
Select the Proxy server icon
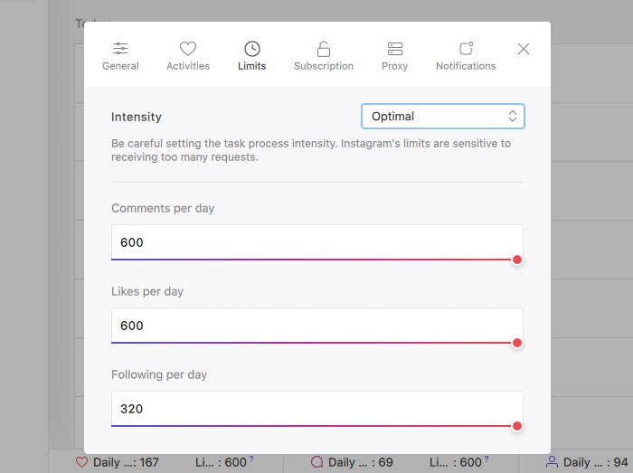(x=395, y=49)
